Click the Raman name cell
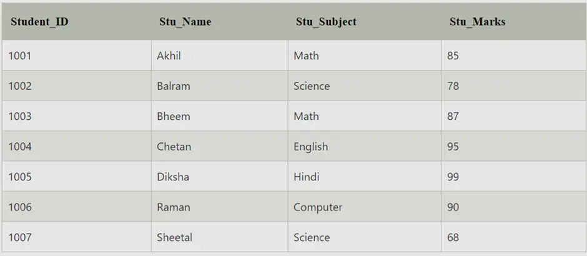Image resolution: width=587 pixels, height=256 pixels. coord(220,207)
